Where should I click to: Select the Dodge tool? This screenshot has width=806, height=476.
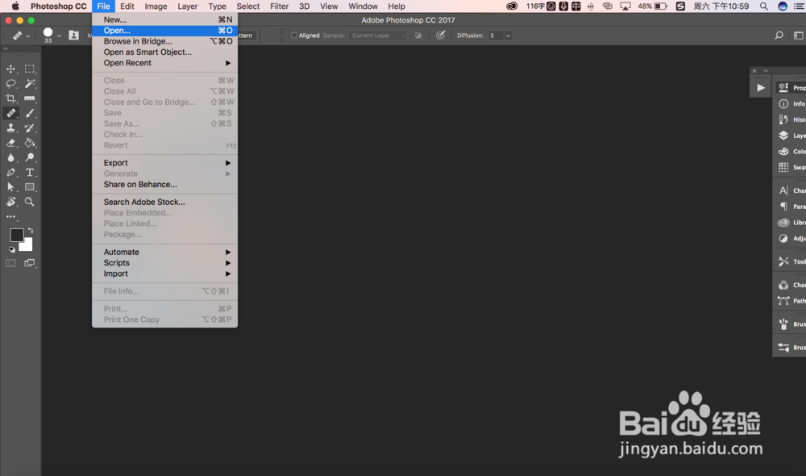click(30, 157)
